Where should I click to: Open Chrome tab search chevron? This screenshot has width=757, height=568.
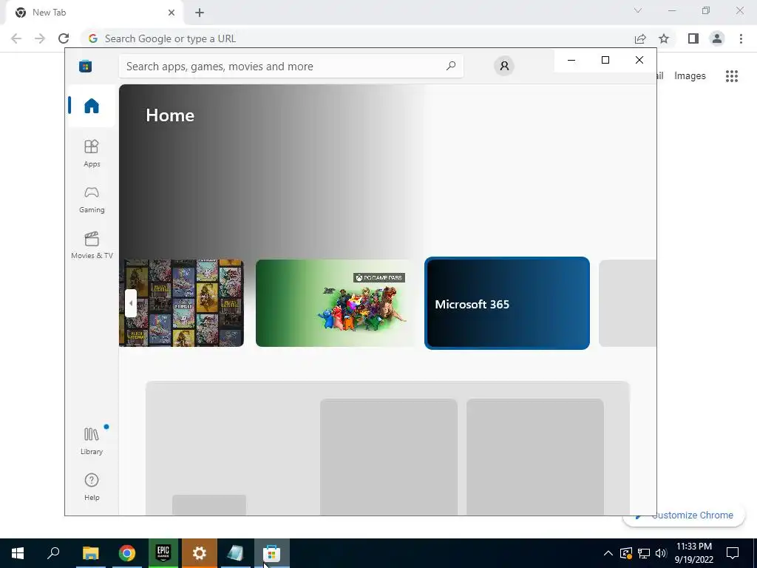tap(638, 10)
